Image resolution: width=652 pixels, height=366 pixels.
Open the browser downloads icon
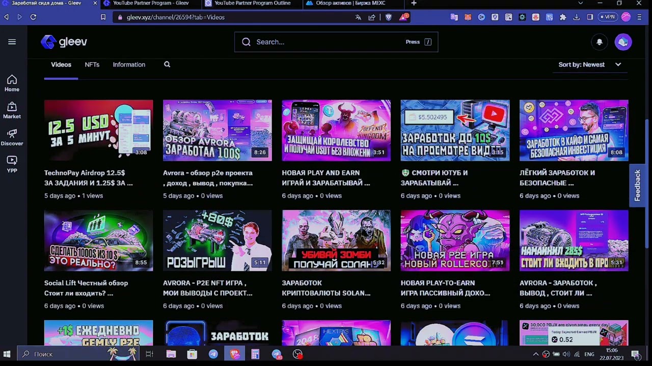click(x=577, y=17)
